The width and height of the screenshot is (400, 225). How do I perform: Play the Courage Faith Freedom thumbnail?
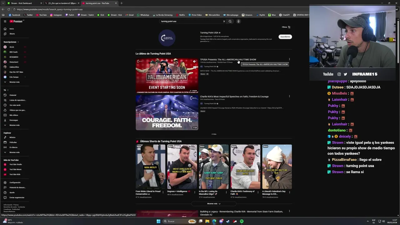pos(167,112)
